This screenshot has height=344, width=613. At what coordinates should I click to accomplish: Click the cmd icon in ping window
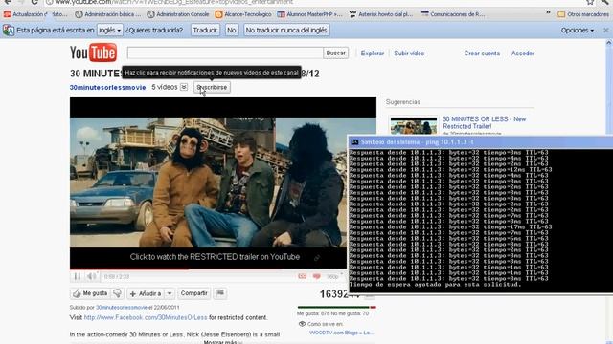(x=354, y=142)
